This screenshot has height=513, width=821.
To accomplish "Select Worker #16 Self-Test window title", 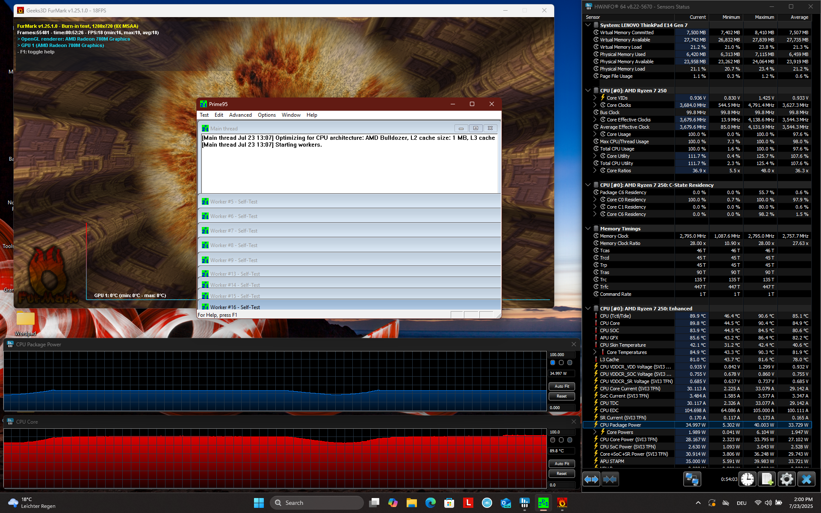I will (235, 307).
